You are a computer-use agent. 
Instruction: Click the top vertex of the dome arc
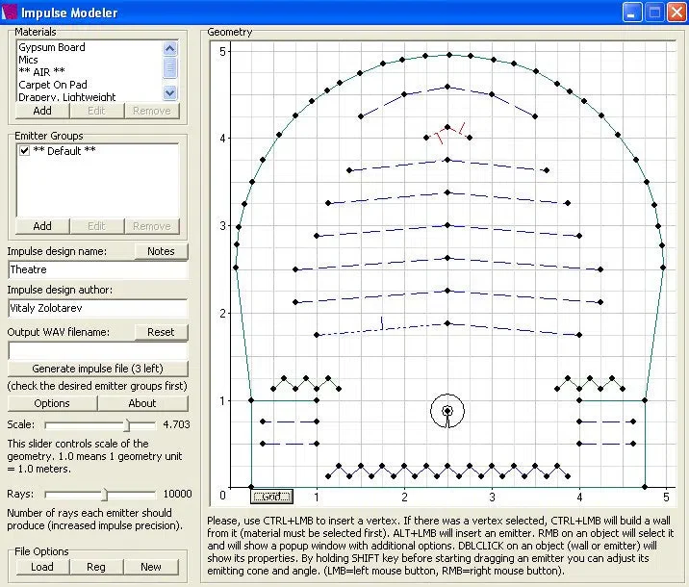[x=449, y=55]
